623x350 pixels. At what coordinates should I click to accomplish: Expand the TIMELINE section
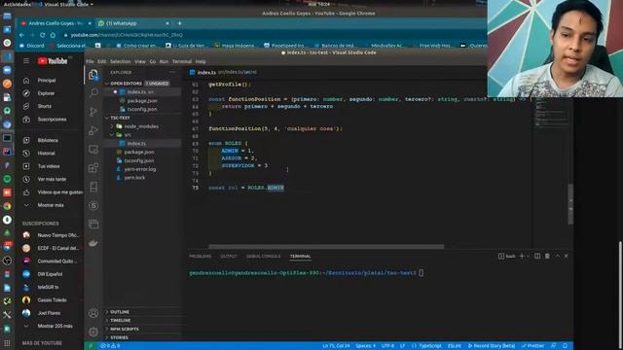[x=121, y=320]
